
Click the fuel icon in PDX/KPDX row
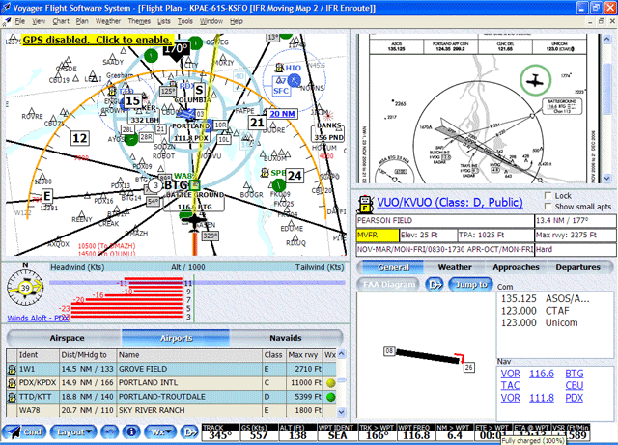point(12,383)
